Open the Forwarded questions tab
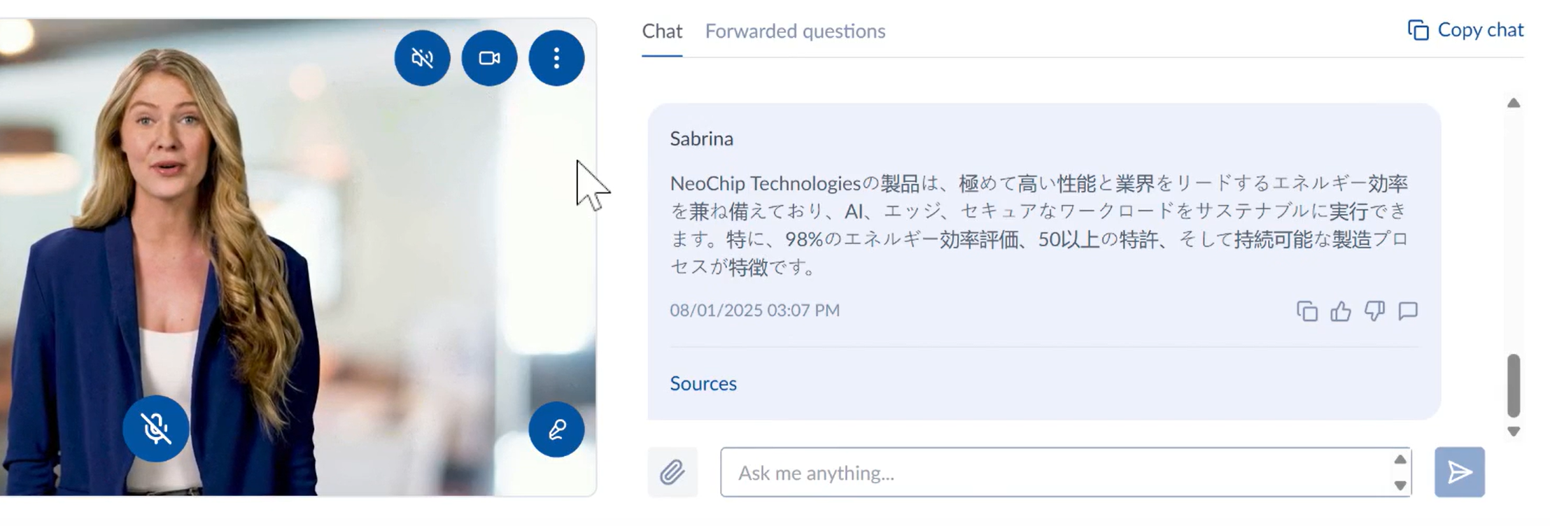 [795, 31]
